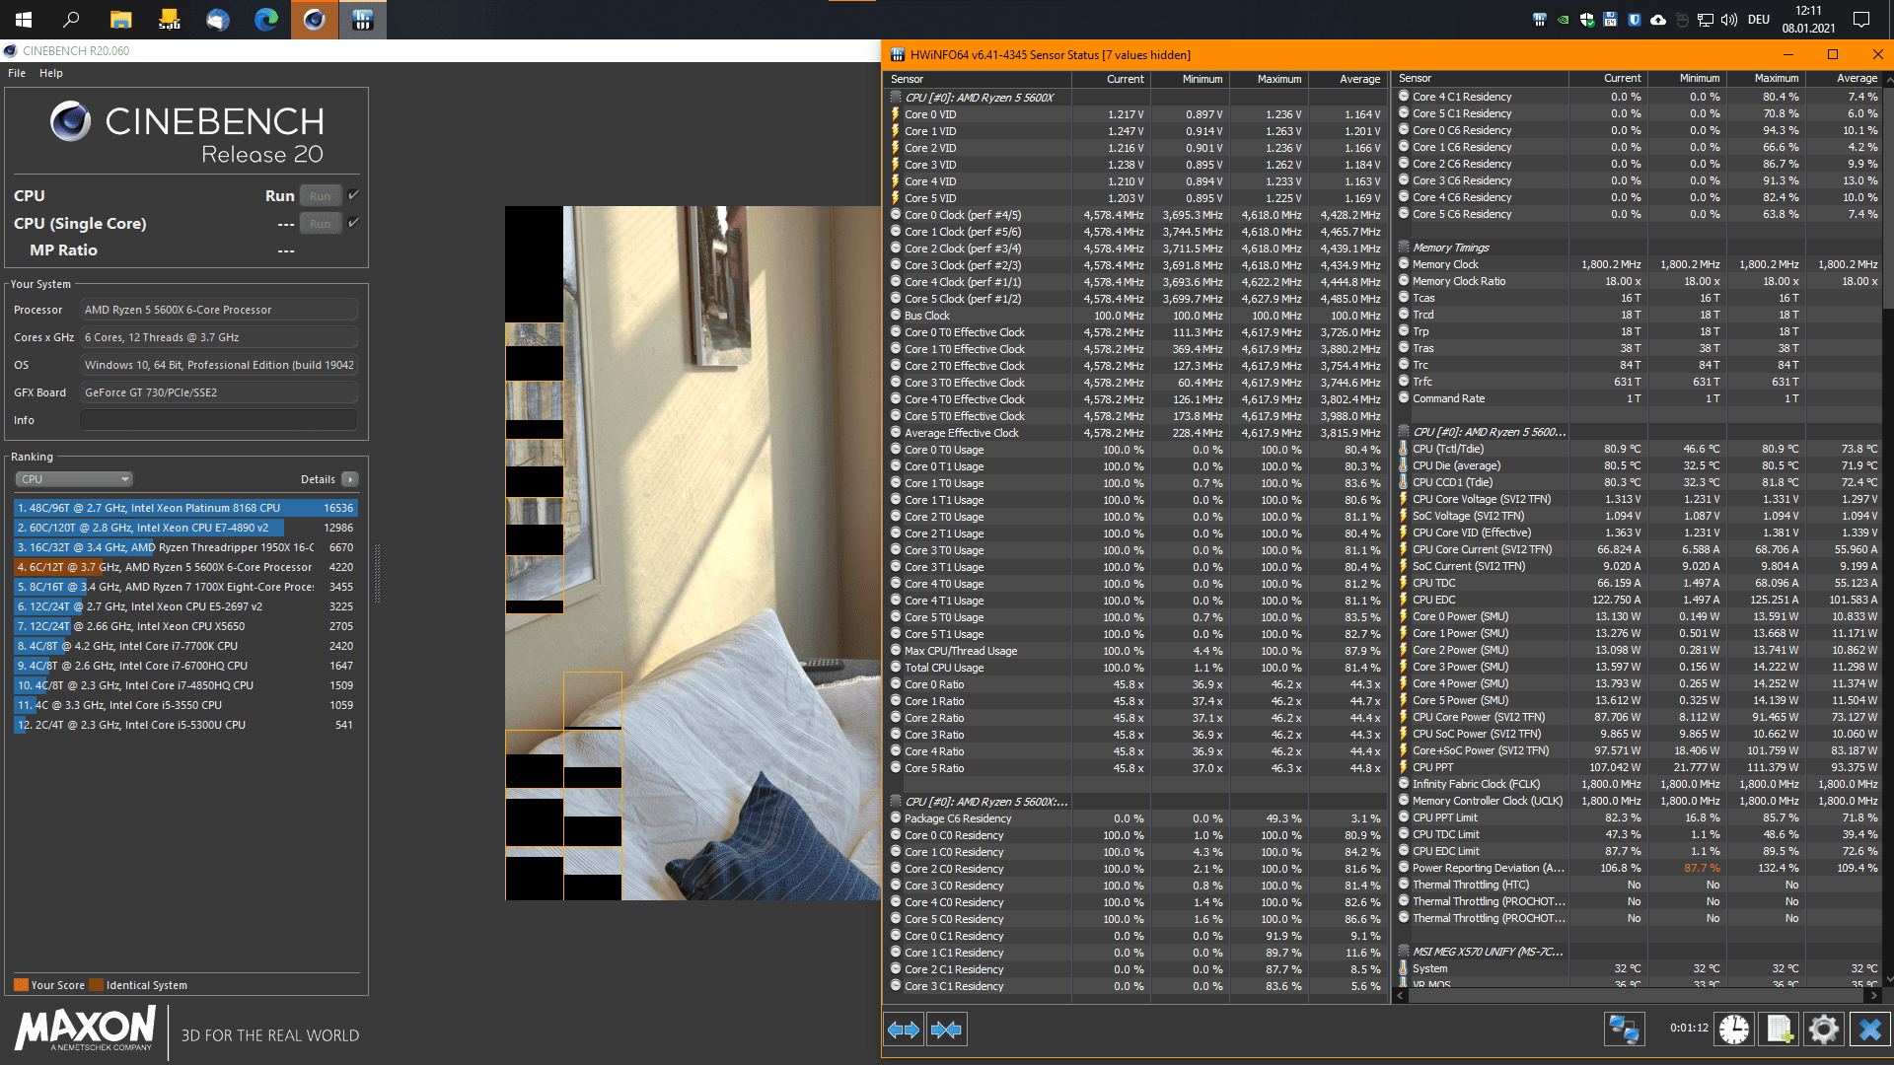Image resolution: width=1894 pixels, height=1065 pixels.
Task: Open HWiNFO tray icon in system tray
Action: coord(1540,20)
